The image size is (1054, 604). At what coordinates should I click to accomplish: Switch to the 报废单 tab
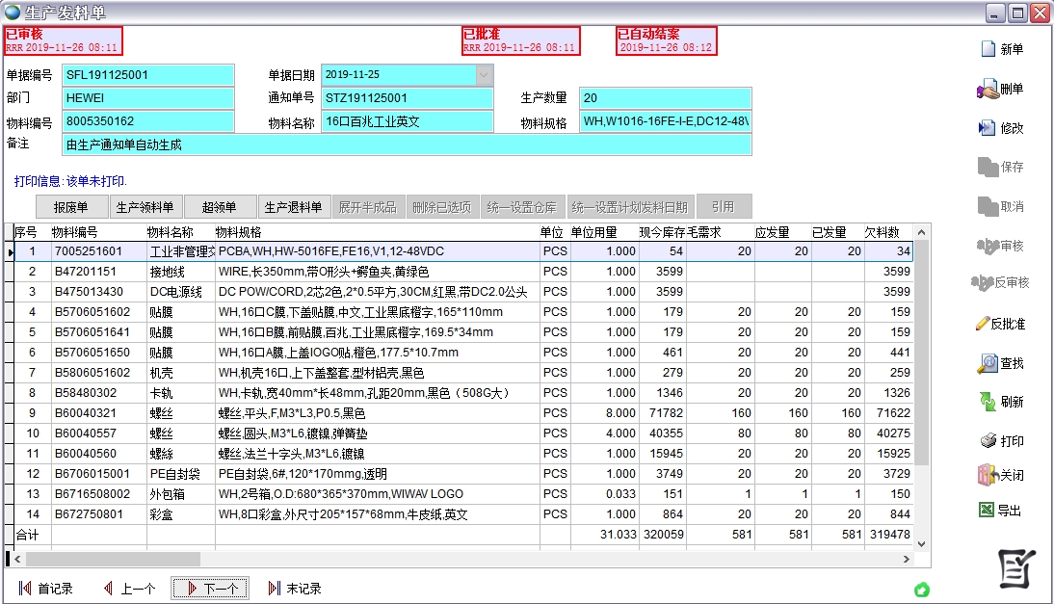70,207
